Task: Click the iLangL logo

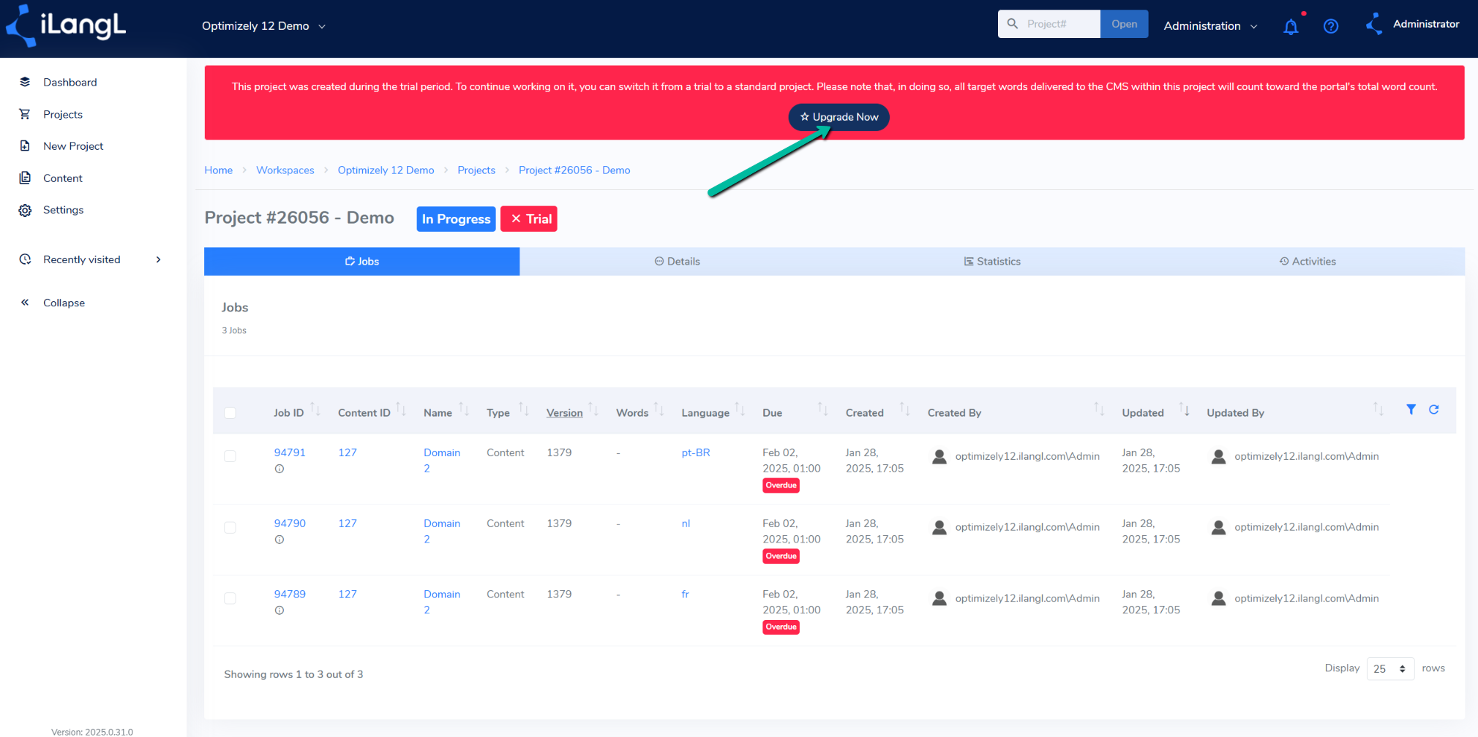Action: 66,26
